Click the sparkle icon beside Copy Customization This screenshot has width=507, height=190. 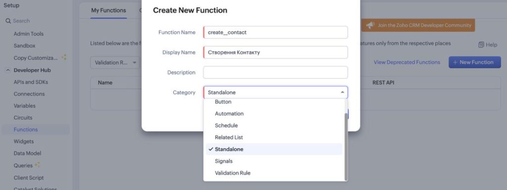64,57
